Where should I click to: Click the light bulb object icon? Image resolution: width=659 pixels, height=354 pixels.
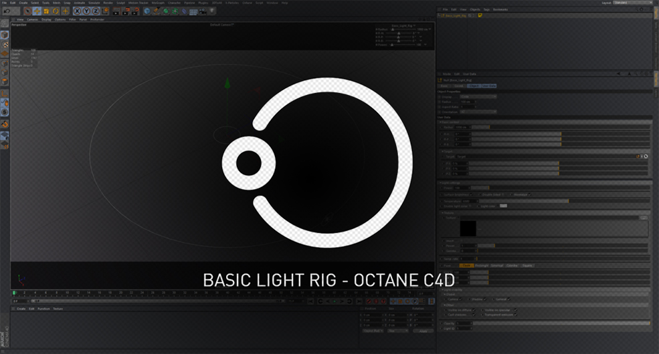(x=212, y=11)
